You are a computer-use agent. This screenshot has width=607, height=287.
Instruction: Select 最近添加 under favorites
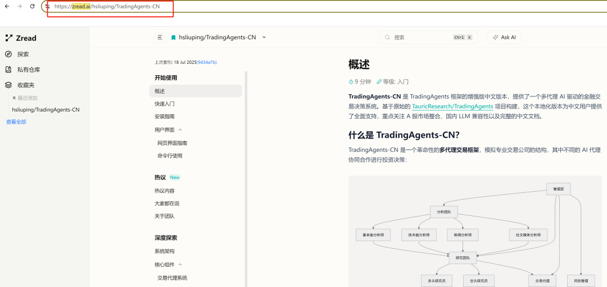28,98
